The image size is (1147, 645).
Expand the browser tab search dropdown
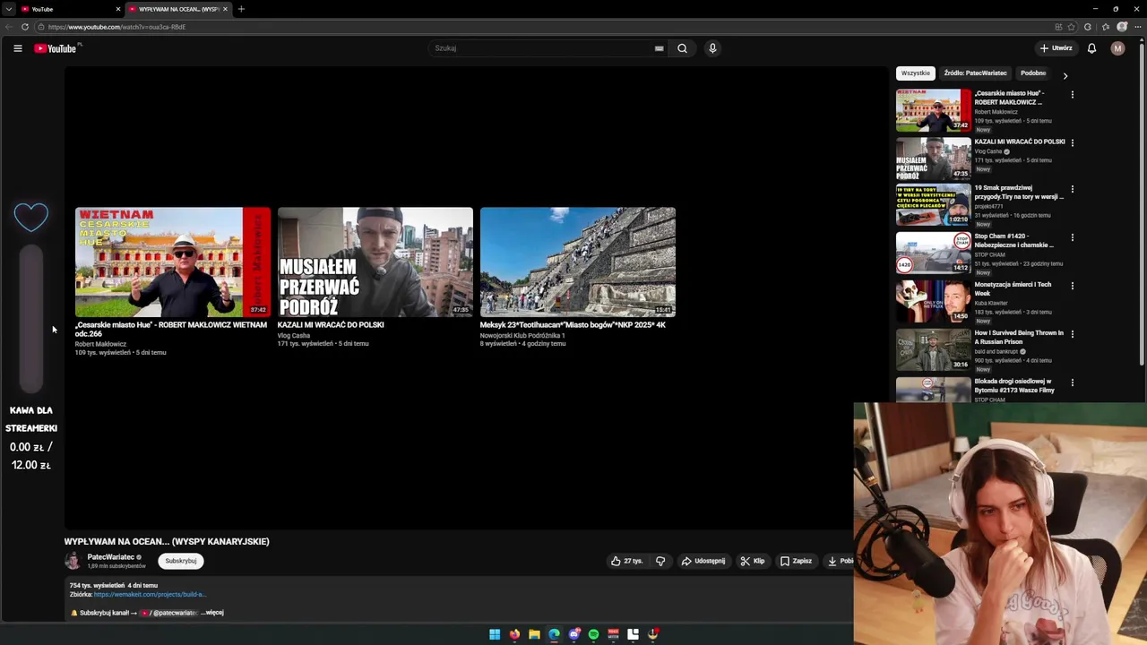pyautogui.click(x=8, y=9)
